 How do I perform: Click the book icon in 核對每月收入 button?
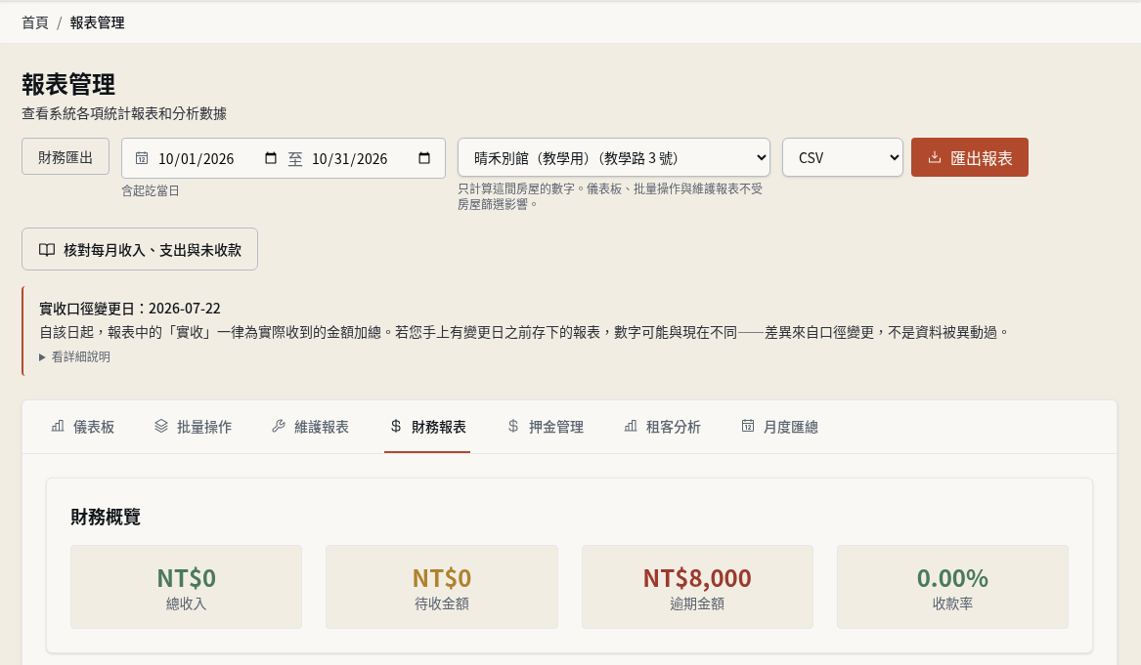click(x=47, y=250)
